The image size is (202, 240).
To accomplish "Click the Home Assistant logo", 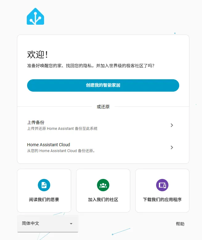I will [x=35, y=16].
